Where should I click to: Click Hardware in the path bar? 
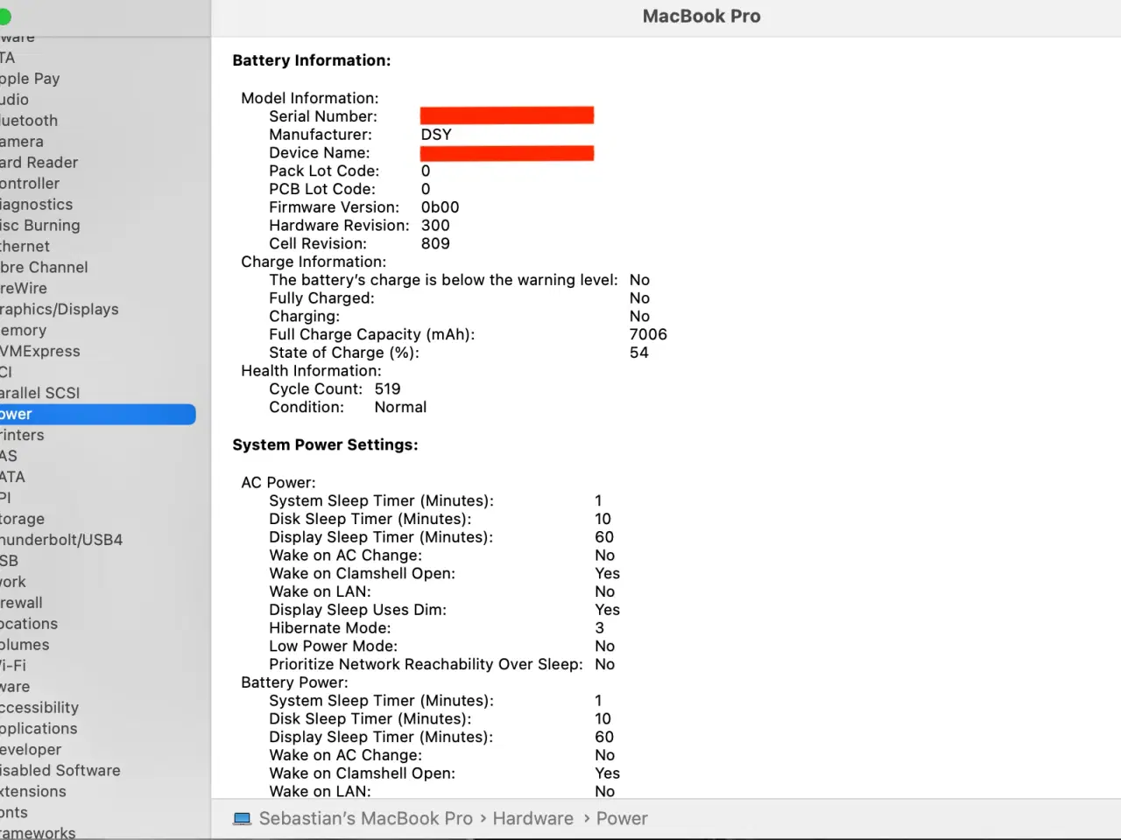[532, 819]
